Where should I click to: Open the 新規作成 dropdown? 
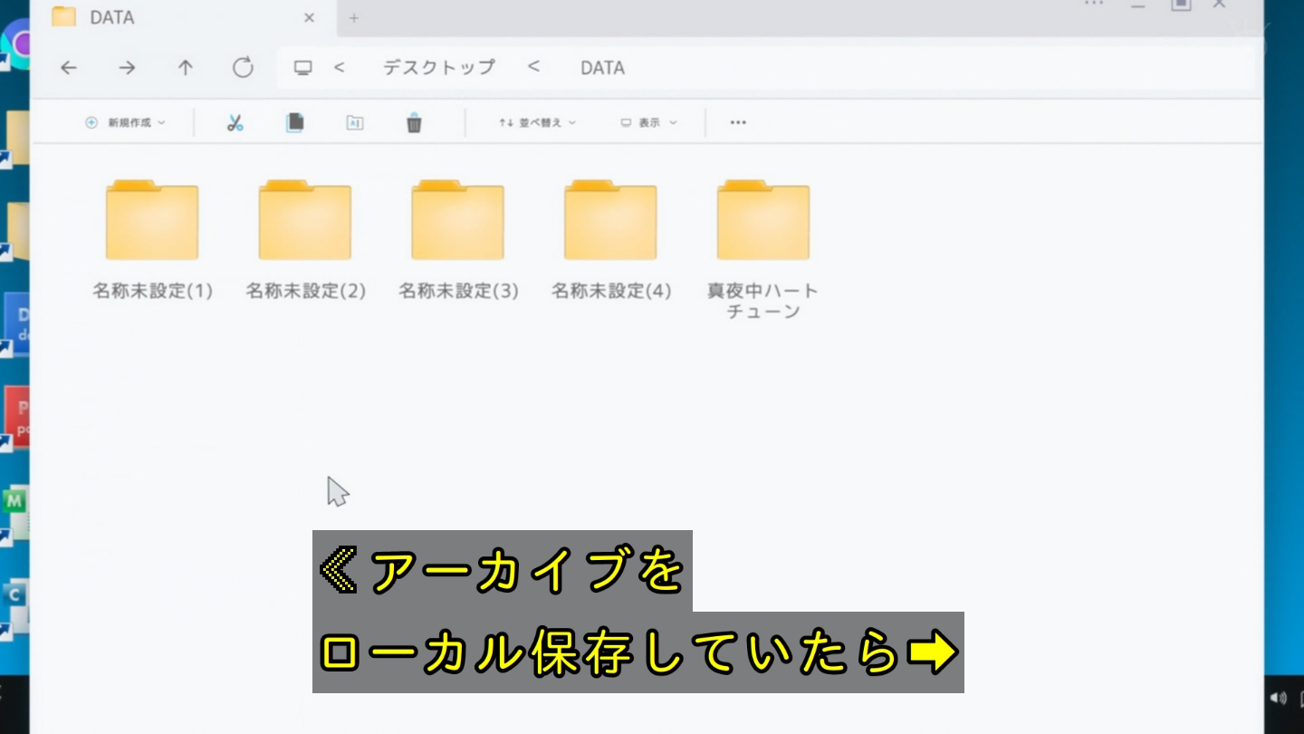pos(126,123)
